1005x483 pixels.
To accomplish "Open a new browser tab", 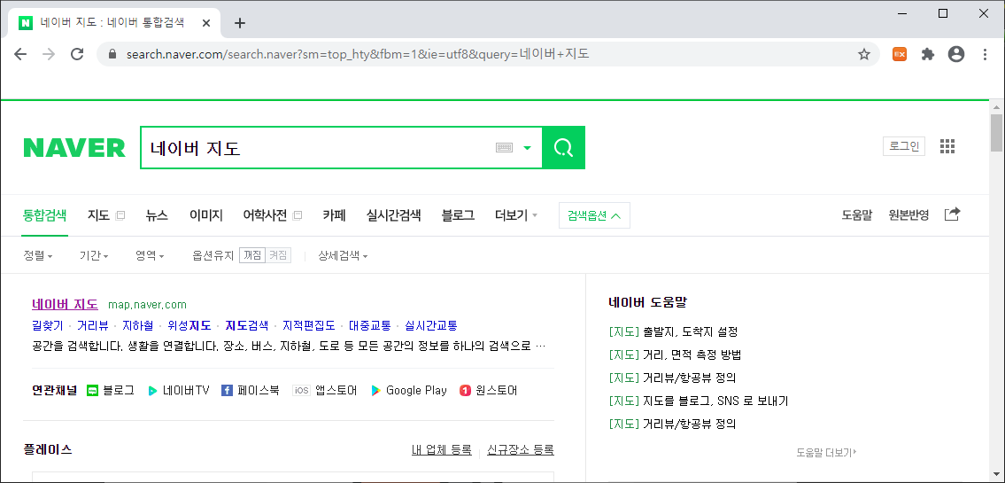I will point(240,23).
